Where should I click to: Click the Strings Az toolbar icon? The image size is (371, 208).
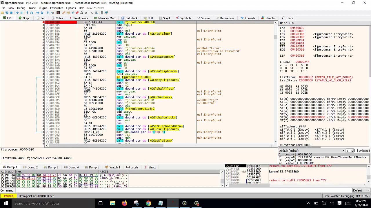coord(92,13)
